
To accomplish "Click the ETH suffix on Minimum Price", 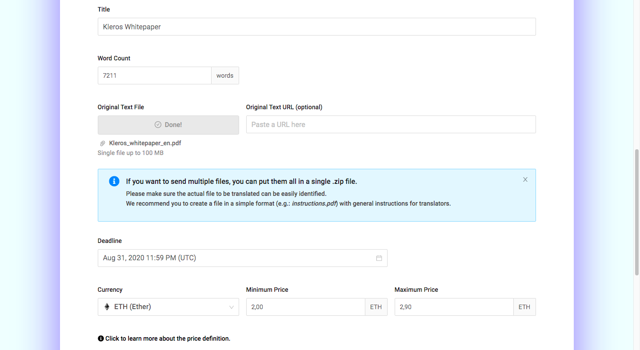I will [x=376, y=307].
